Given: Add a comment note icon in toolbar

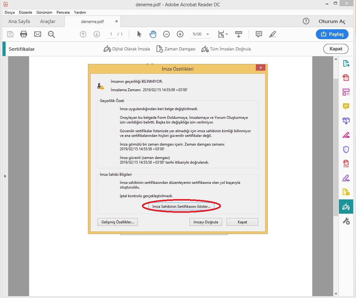Looking at the screenshot, I should (259, 34).
